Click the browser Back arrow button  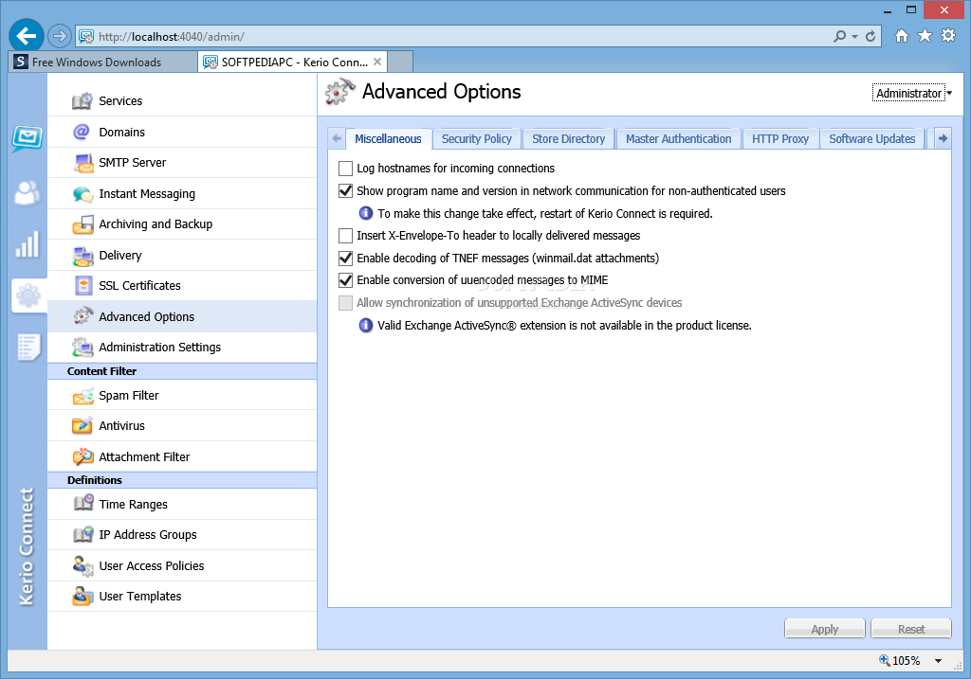click(x=26, y=36)
